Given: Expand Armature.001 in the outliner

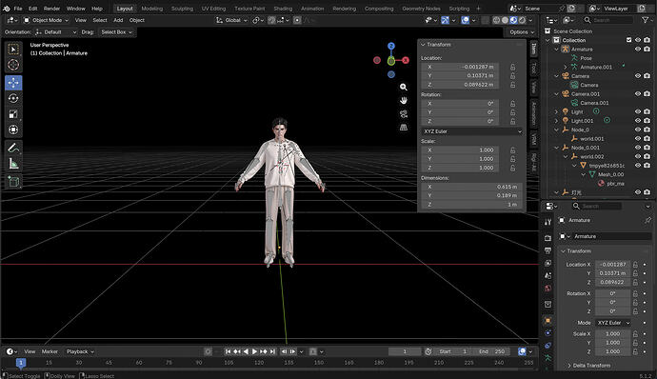Looking at the screenshot, I should coord(566,67).
